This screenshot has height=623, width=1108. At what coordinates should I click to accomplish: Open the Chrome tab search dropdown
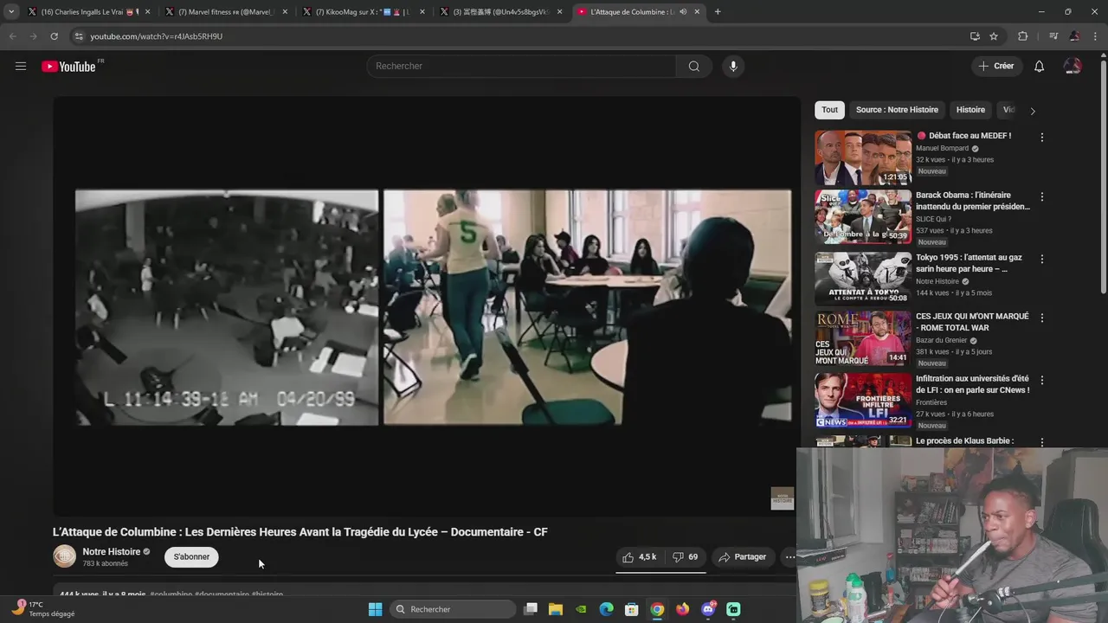click(x=11, y=12)
